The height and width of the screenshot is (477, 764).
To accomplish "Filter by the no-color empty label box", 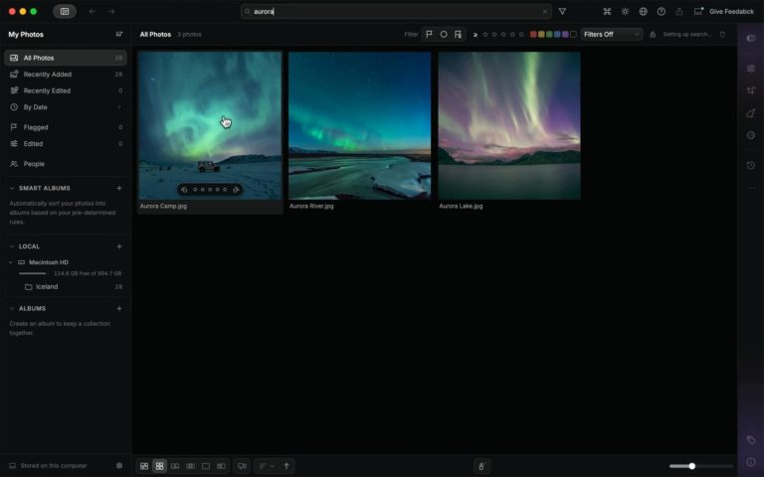I will 573,34.
